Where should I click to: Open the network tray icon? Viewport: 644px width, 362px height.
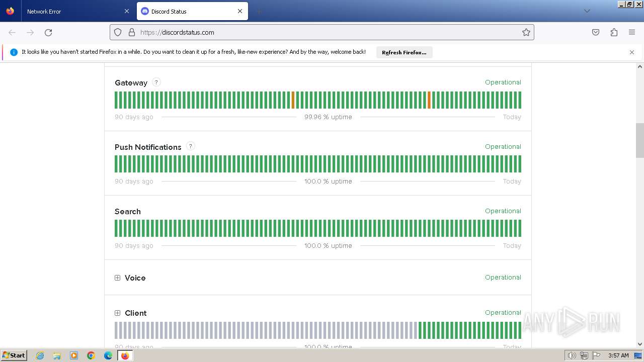pos(584,355)
